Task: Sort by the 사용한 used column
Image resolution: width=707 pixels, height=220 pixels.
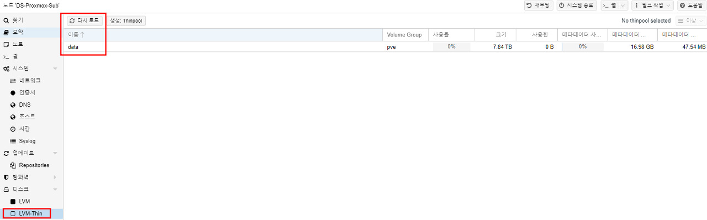Action: tap(537, 35)
